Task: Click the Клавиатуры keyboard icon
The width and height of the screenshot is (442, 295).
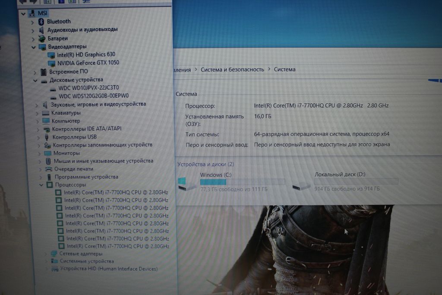Action: pyautogui.click(x=46, y=113)
